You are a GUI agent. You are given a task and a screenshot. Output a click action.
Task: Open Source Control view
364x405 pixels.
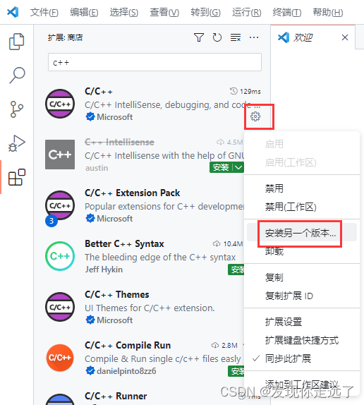16,109
